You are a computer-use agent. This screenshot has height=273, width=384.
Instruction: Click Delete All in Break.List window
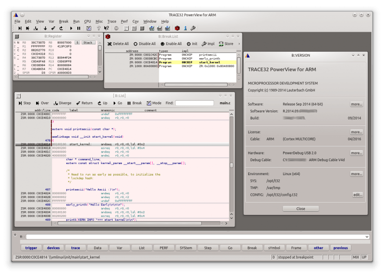[118, 44]
